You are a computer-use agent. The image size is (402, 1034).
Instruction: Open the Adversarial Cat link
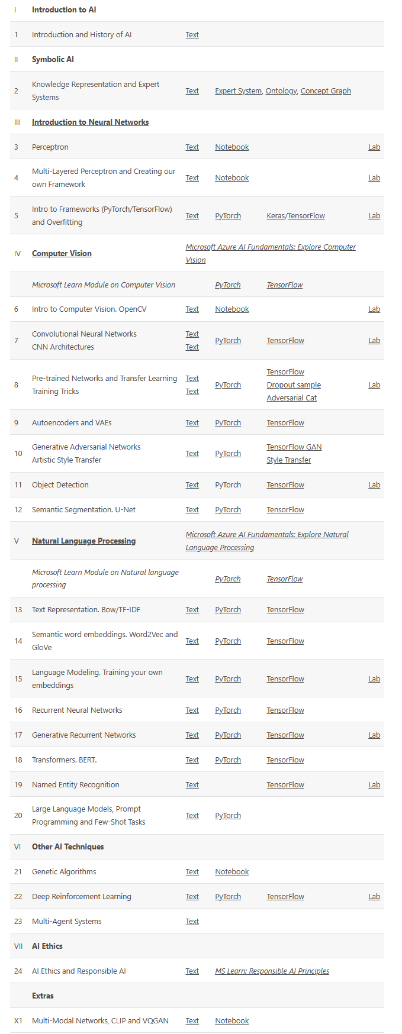[291, 398]
